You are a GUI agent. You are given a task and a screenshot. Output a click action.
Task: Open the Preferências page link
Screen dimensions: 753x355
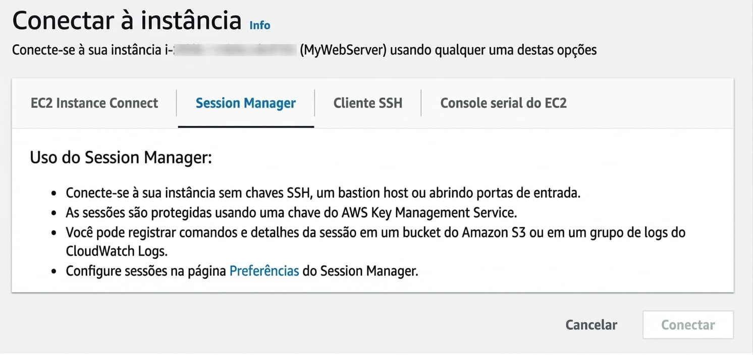[263, 271]
